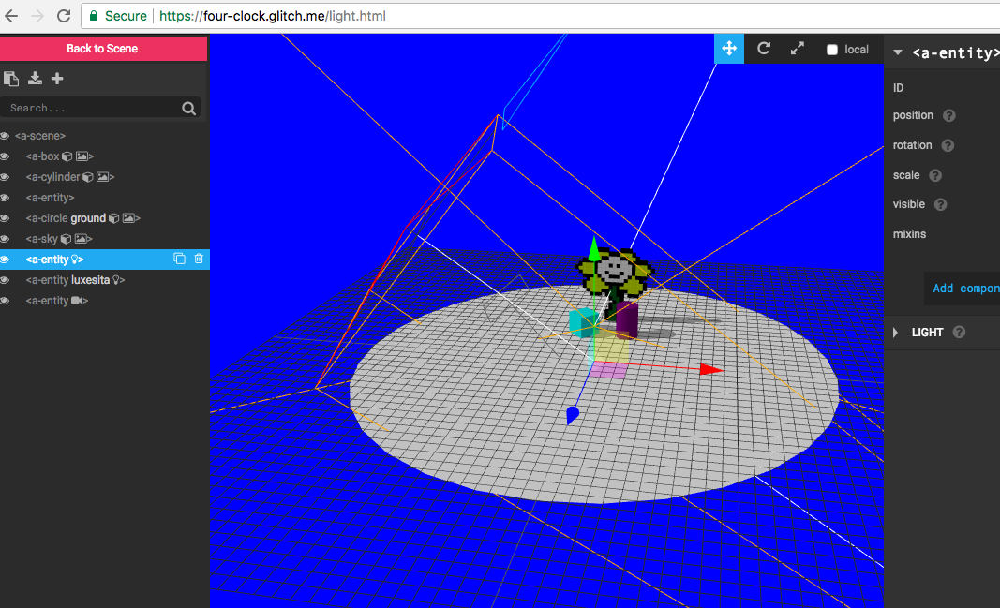Click the download export icon
The image size is (1000, 608).
tap(35, 78)
